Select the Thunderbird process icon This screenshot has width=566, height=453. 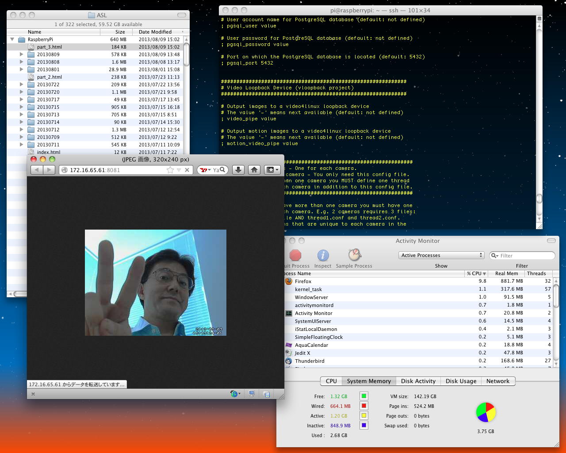tap(289, 361)
